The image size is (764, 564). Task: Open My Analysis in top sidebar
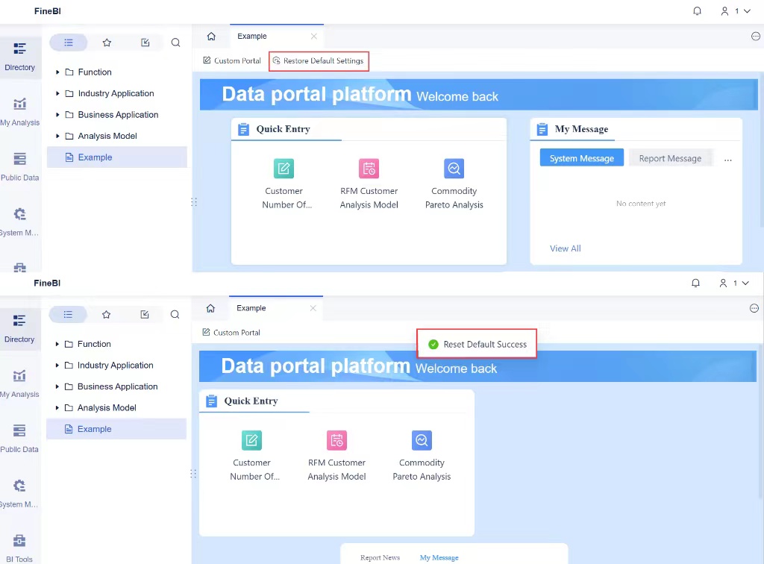click(20, 113)
